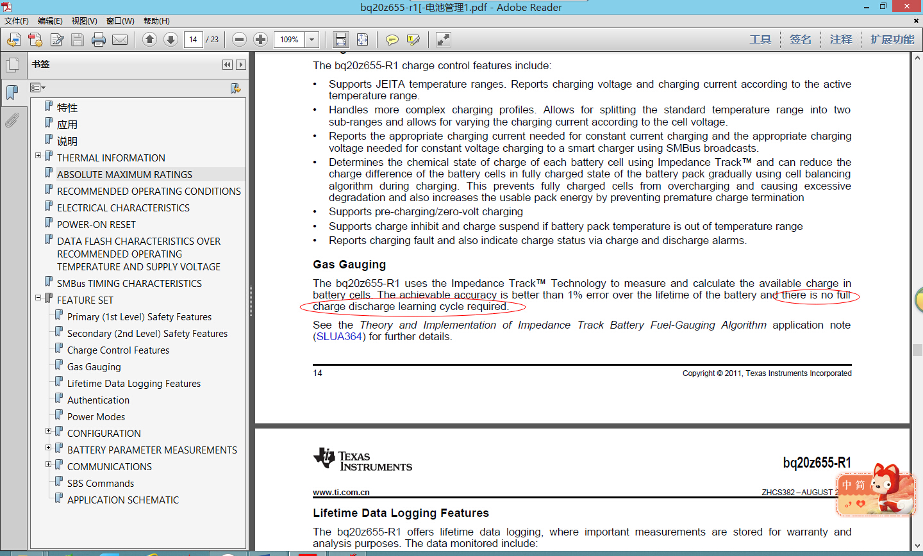Viewport: 923px width, 556px height.
Task: Go to Secondary (2nd Level) Safety Features
Action: tap(147, 333)
